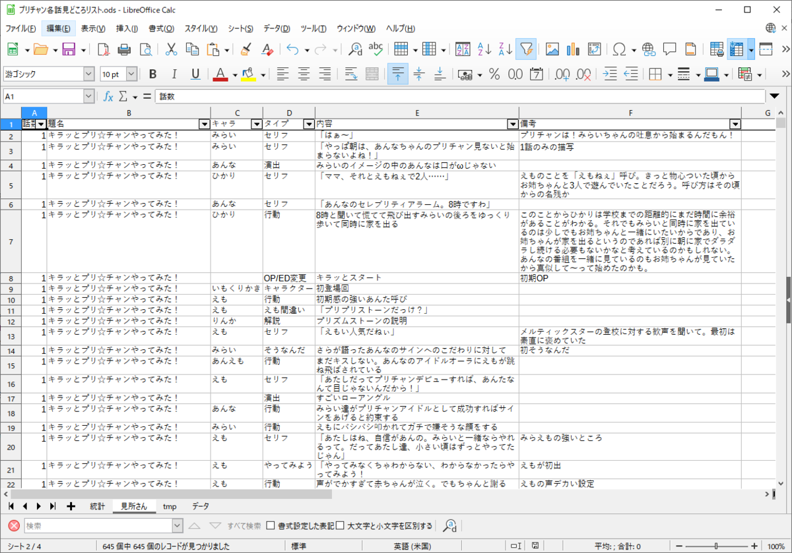792x553 pixels.
Task: Increase the cell indent
Action: coord(610,74)
